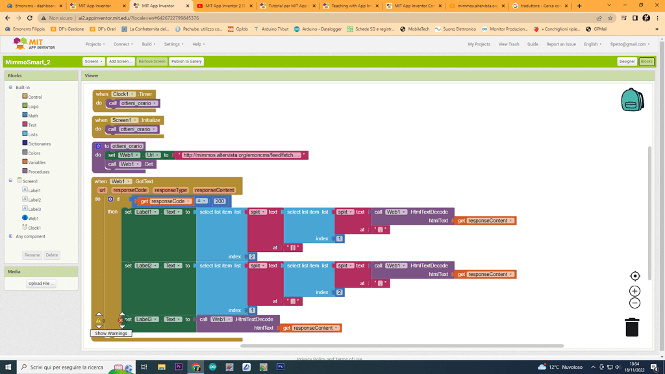
Task: Open the Build menu
Action: [x=148, y=44]
